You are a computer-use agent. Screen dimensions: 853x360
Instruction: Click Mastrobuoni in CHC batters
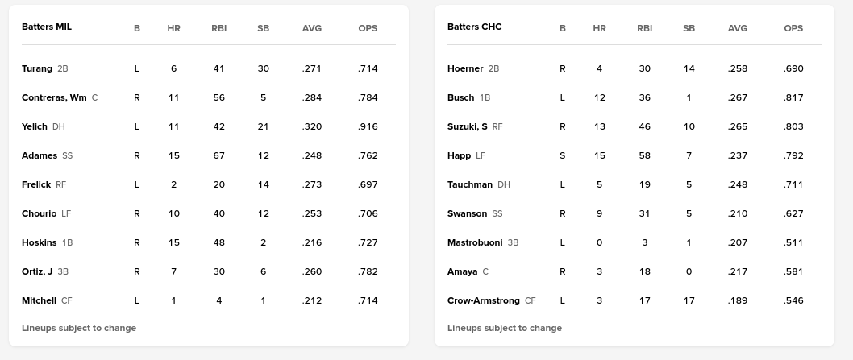(x=476, y=242)
